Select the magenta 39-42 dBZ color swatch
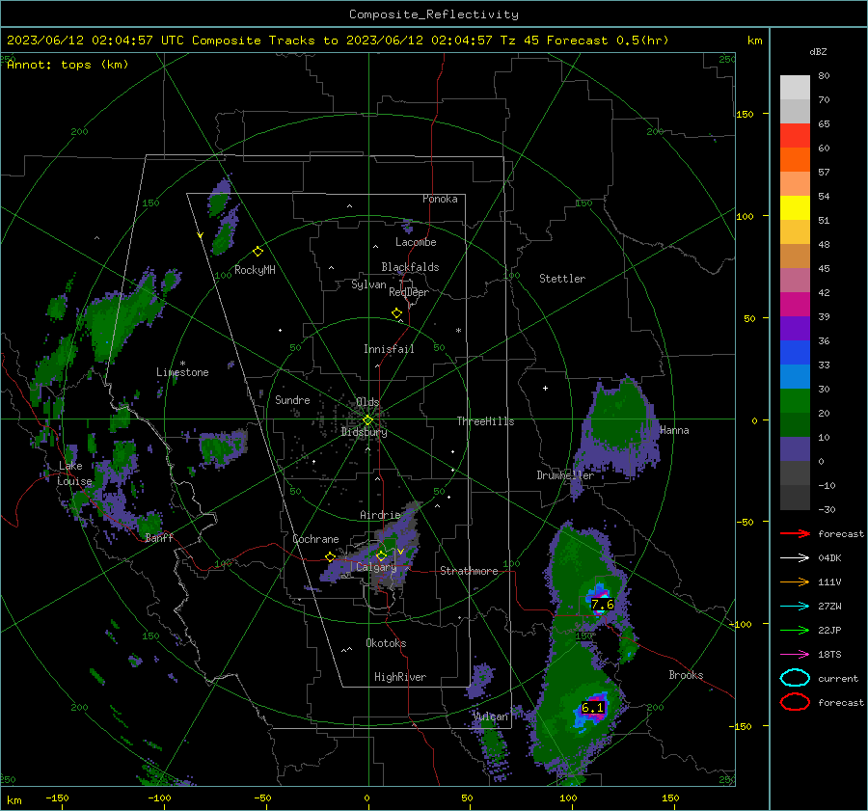Screen dimensions: 868x811 click(795, 305)
